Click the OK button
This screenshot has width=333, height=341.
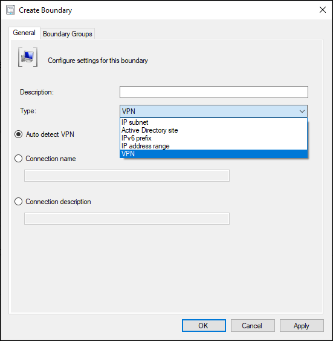pos(204,326)
